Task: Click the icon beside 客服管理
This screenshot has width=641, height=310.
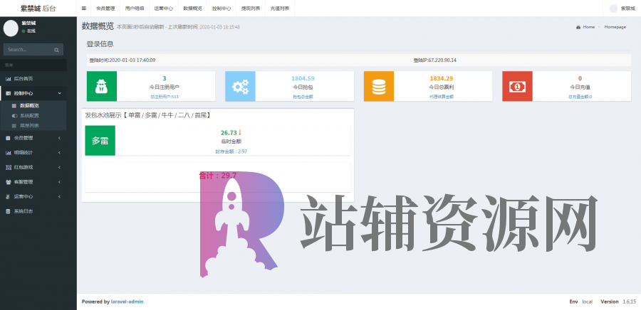Action: [x=8, y=182]
